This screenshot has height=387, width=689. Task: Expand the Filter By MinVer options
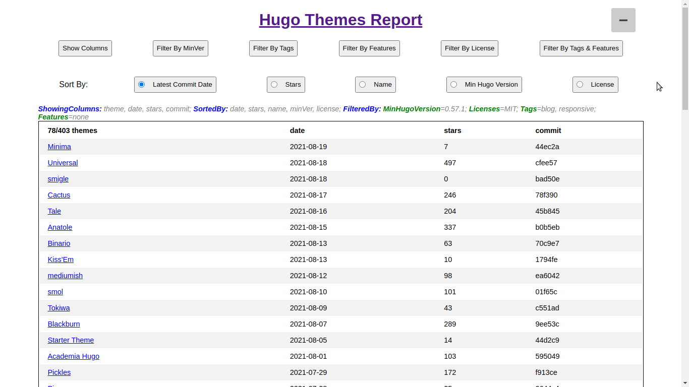click(180, 48)
